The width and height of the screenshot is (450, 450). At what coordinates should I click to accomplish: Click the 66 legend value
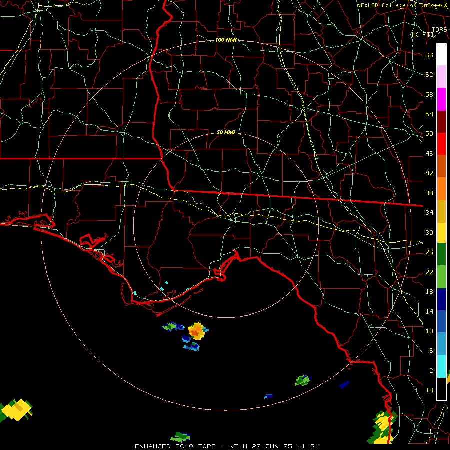pyautogui.click(x=429, y=55)
